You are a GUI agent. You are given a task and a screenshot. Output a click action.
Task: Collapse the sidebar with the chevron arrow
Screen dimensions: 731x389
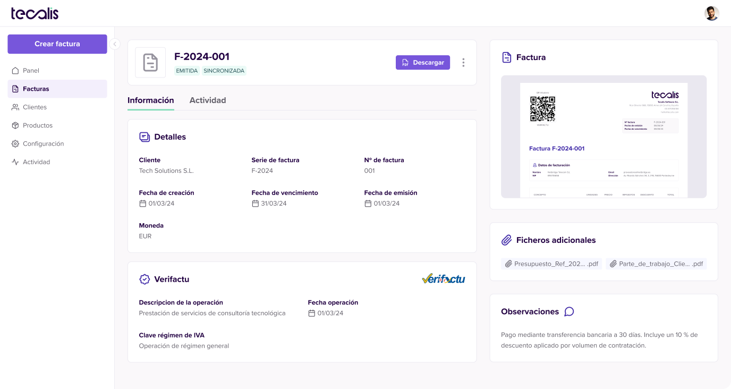tap(115, 44)
